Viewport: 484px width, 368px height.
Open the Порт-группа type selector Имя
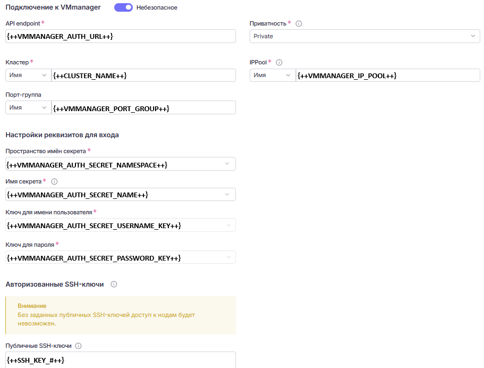click(28, 107)
